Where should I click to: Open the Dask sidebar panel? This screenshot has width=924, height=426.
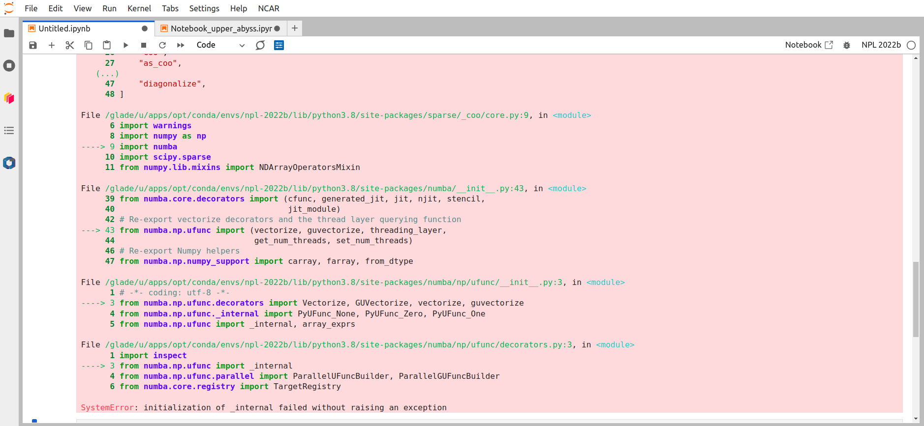coord(9,98)
